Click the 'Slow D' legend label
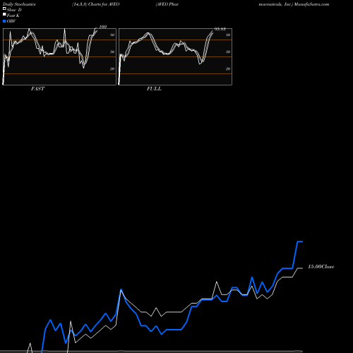 [x=14, y=10]
